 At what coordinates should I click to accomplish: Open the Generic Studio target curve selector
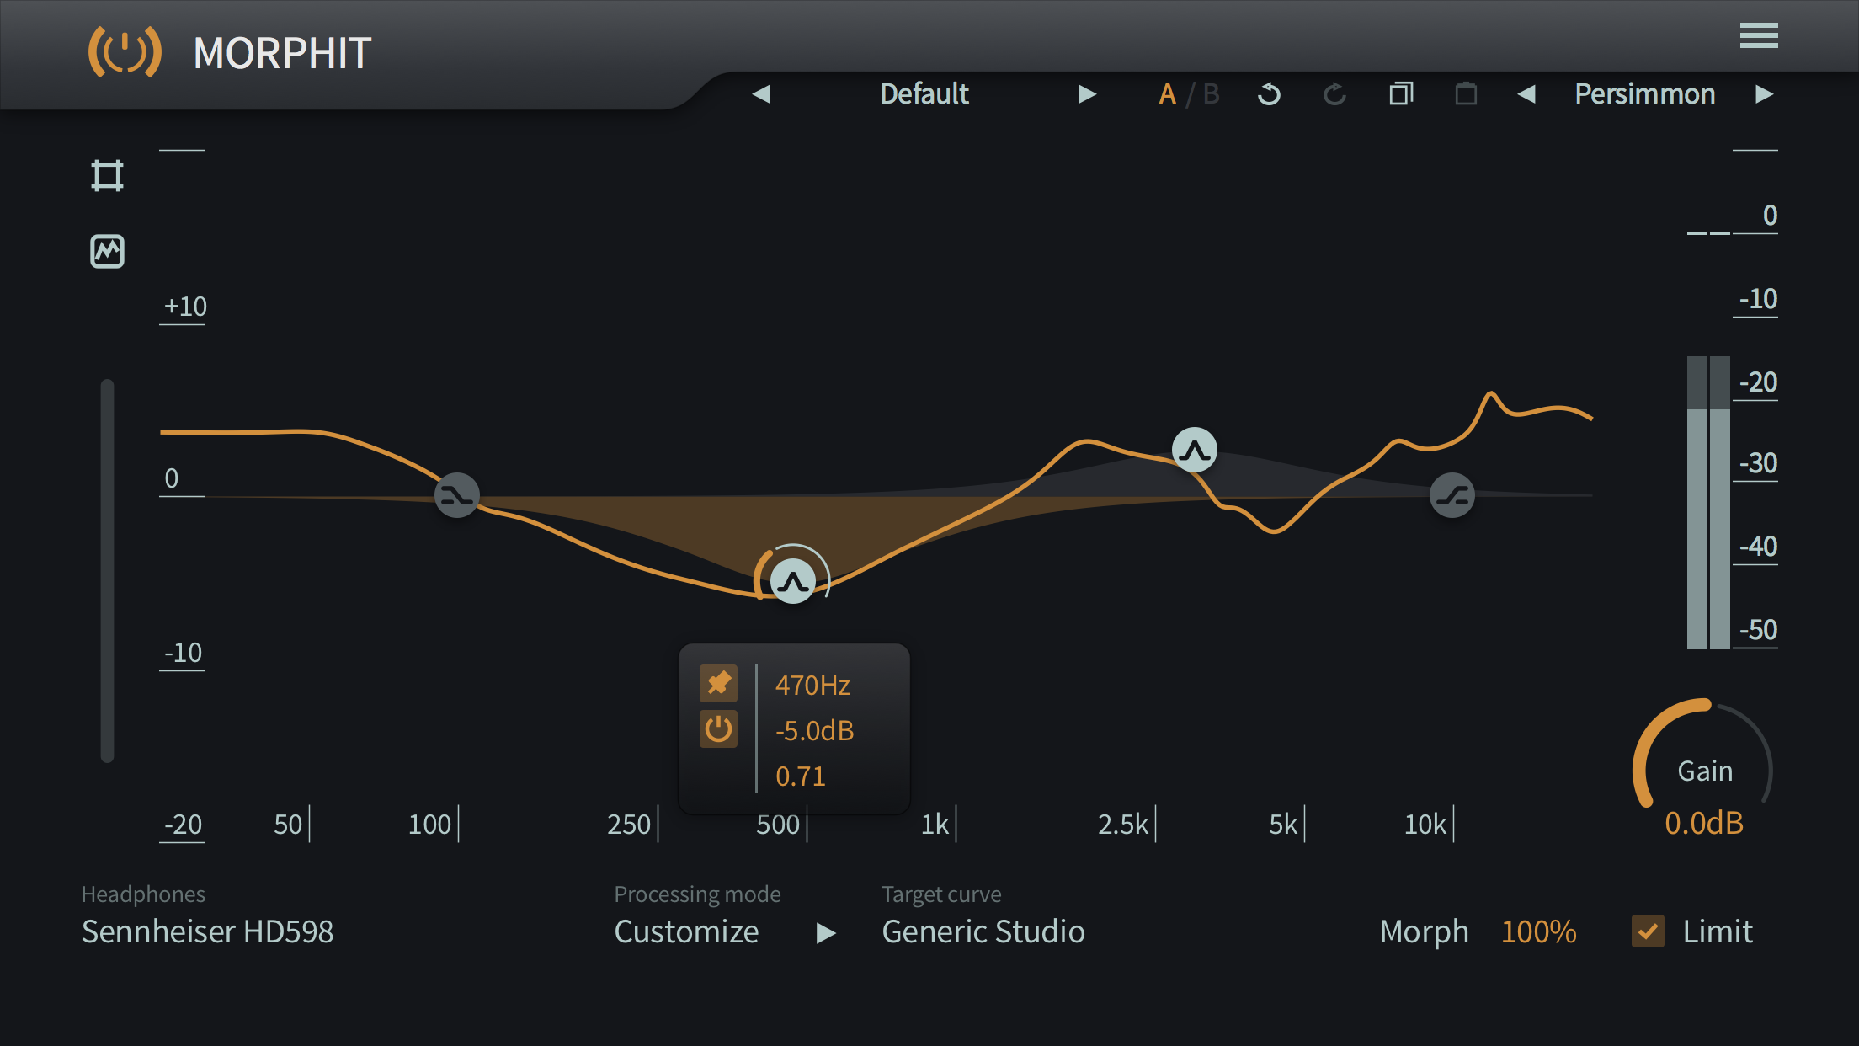click(x=983, y=931)
